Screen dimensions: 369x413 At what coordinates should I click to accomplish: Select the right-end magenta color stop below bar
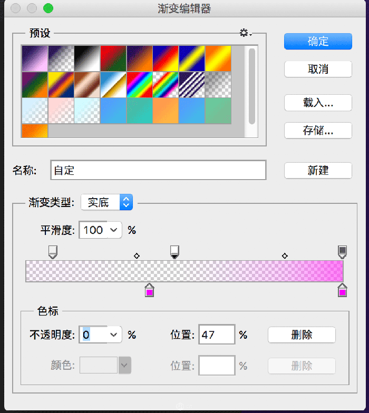coord(343,290)
